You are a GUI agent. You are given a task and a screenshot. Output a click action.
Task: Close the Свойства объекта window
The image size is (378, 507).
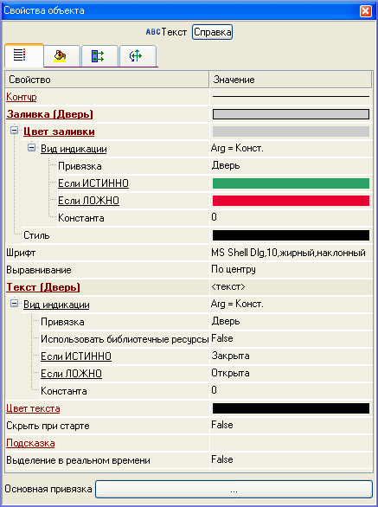pyautogui.click(x=366, y=11)
